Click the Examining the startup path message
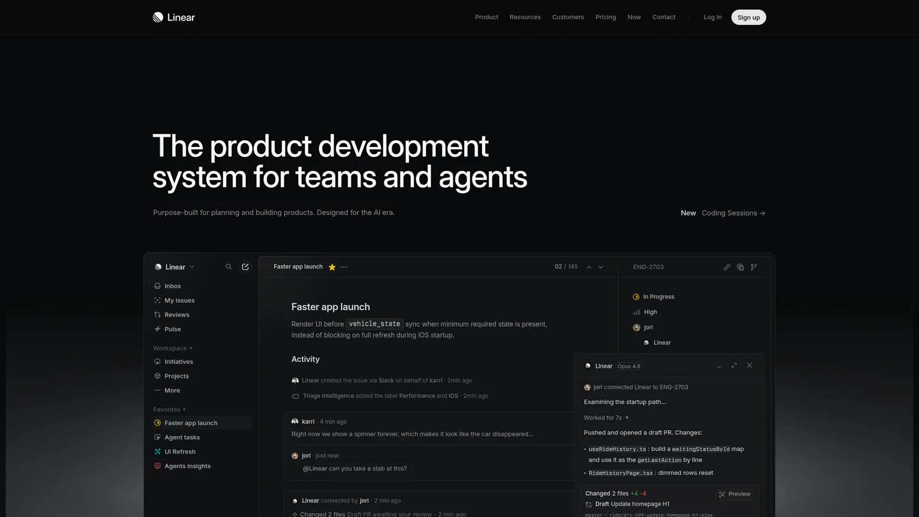This screenshot has height=517, width=919. (x=625, y=403)
